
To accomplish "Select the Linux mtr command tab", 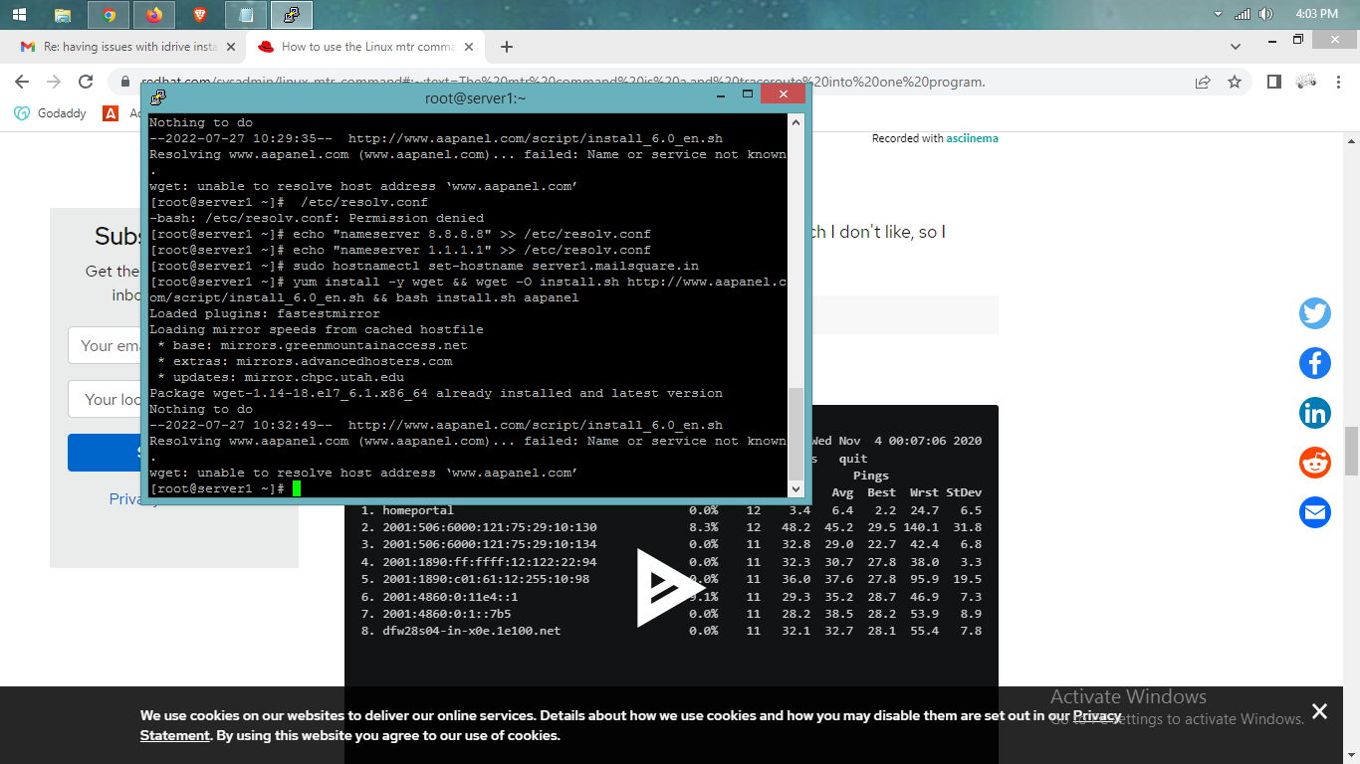I will pyautogui.click(x=367, y=47).
